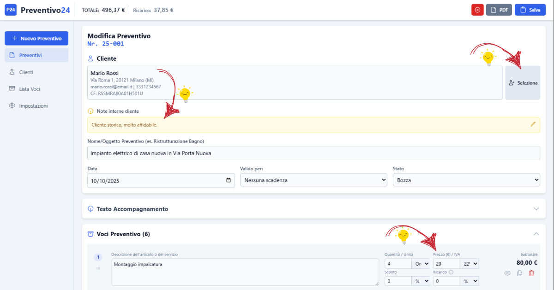Open the calendar picker in Data field
The image size is (554, 290).
[229, 180]
